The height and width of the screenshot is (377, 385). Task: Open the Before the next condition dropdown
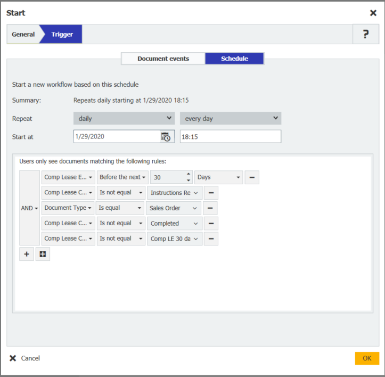coord(122,177)
